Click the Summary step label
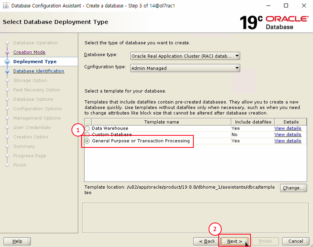Image resolution: width=313 pixels, height=247 pixels. (x=24, y=146)
